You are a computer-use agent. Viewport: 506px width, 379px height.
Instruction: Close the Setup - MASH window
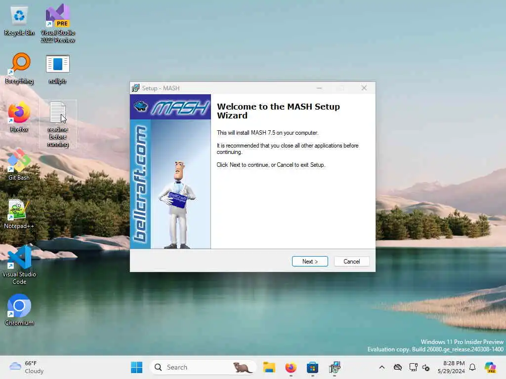364,88
